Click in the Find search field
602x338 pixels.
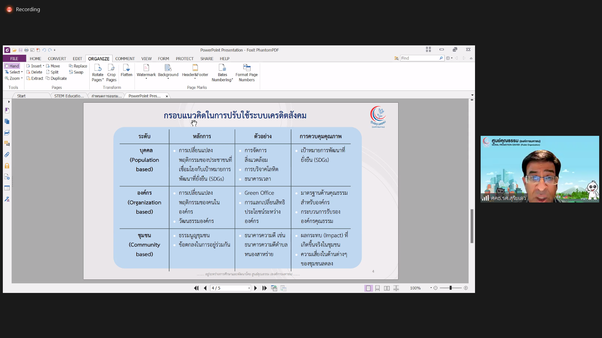coord(419,58)
